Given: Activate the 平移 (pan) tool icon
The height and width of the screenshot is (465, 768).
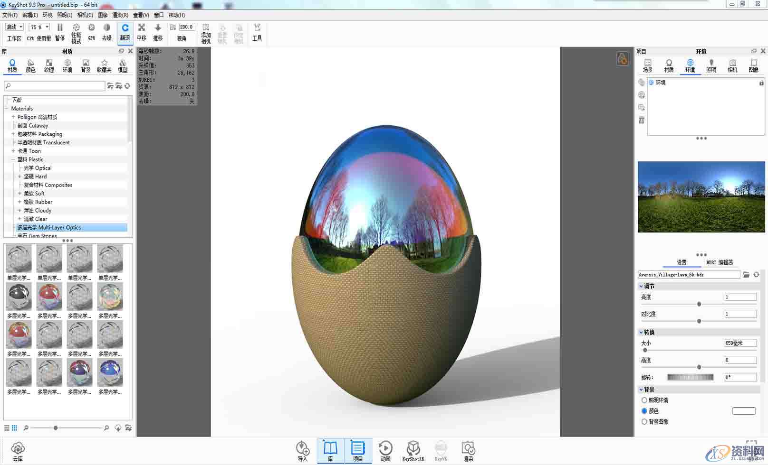Looking at the screenshot, I should click(x=141, y=32).
